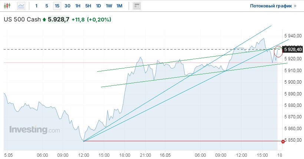The image size is (304, 159).
Task: Click the 12:00 time axis label
Action: (84, 154)
